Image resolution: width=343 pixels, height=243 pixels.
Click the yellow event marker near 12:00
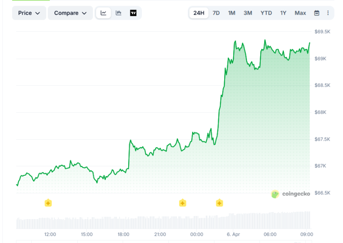[x=48, y=203]
